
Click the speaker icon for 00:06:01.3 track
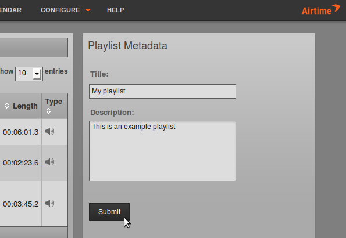coord(49,131)
